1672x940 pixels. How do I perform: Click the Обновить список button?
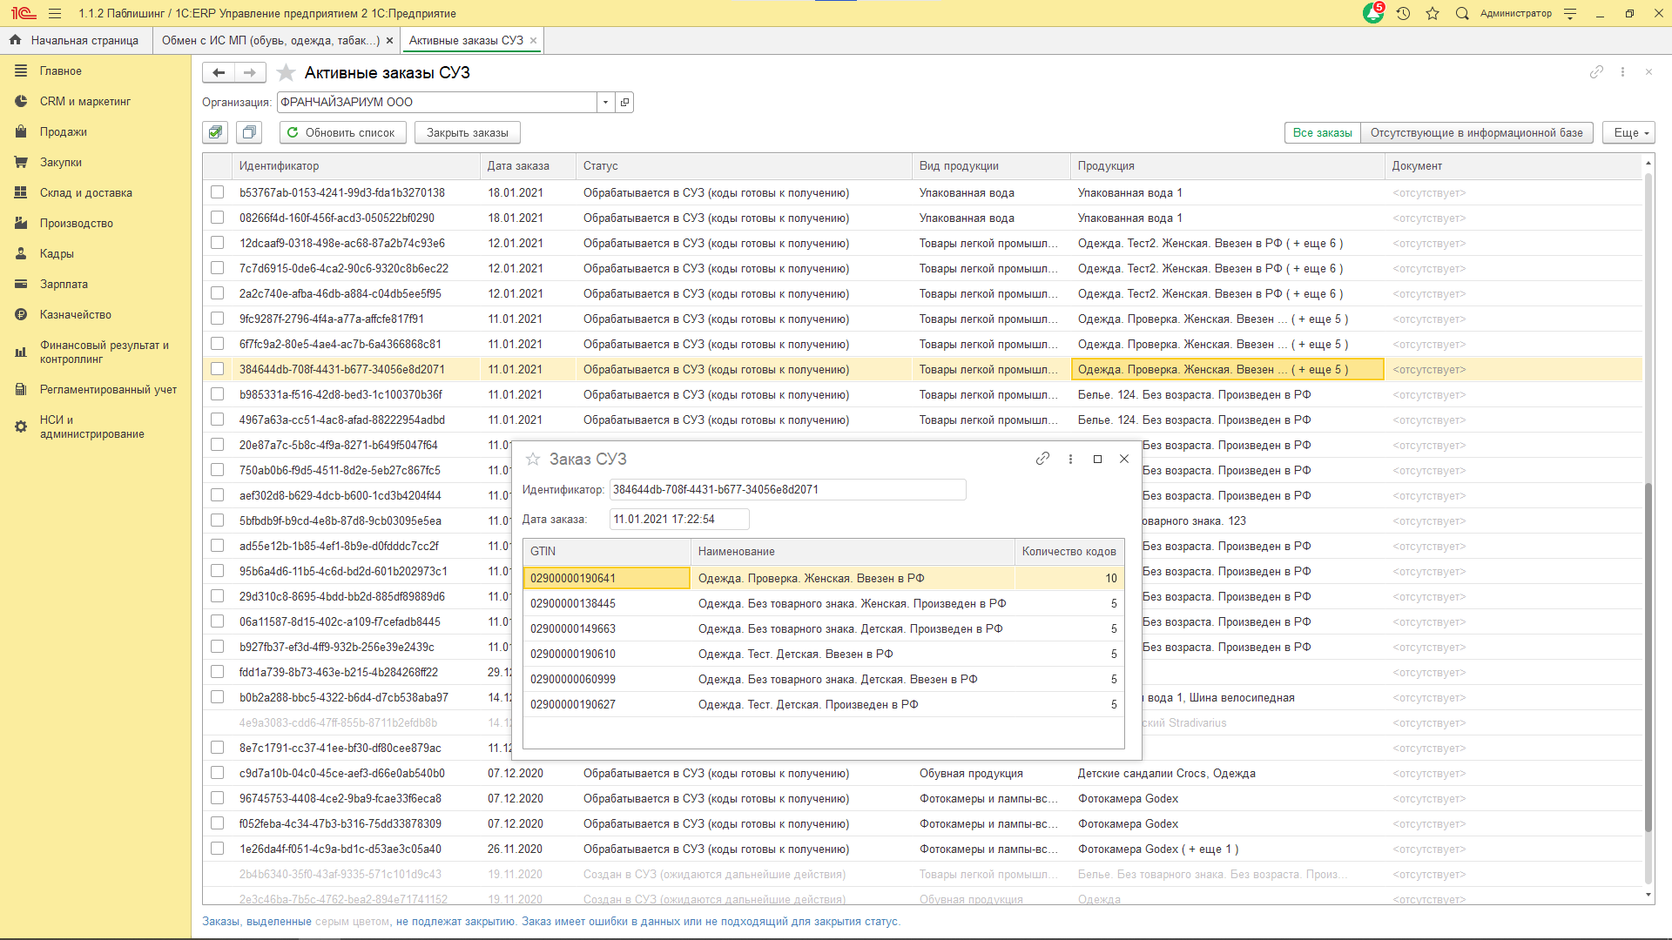coord(341,132)
